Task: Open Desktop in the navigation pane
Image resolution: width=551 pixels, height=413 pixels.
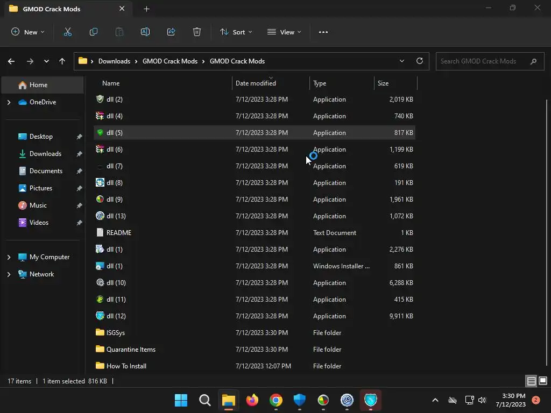Action: click(x=41, y=137)
